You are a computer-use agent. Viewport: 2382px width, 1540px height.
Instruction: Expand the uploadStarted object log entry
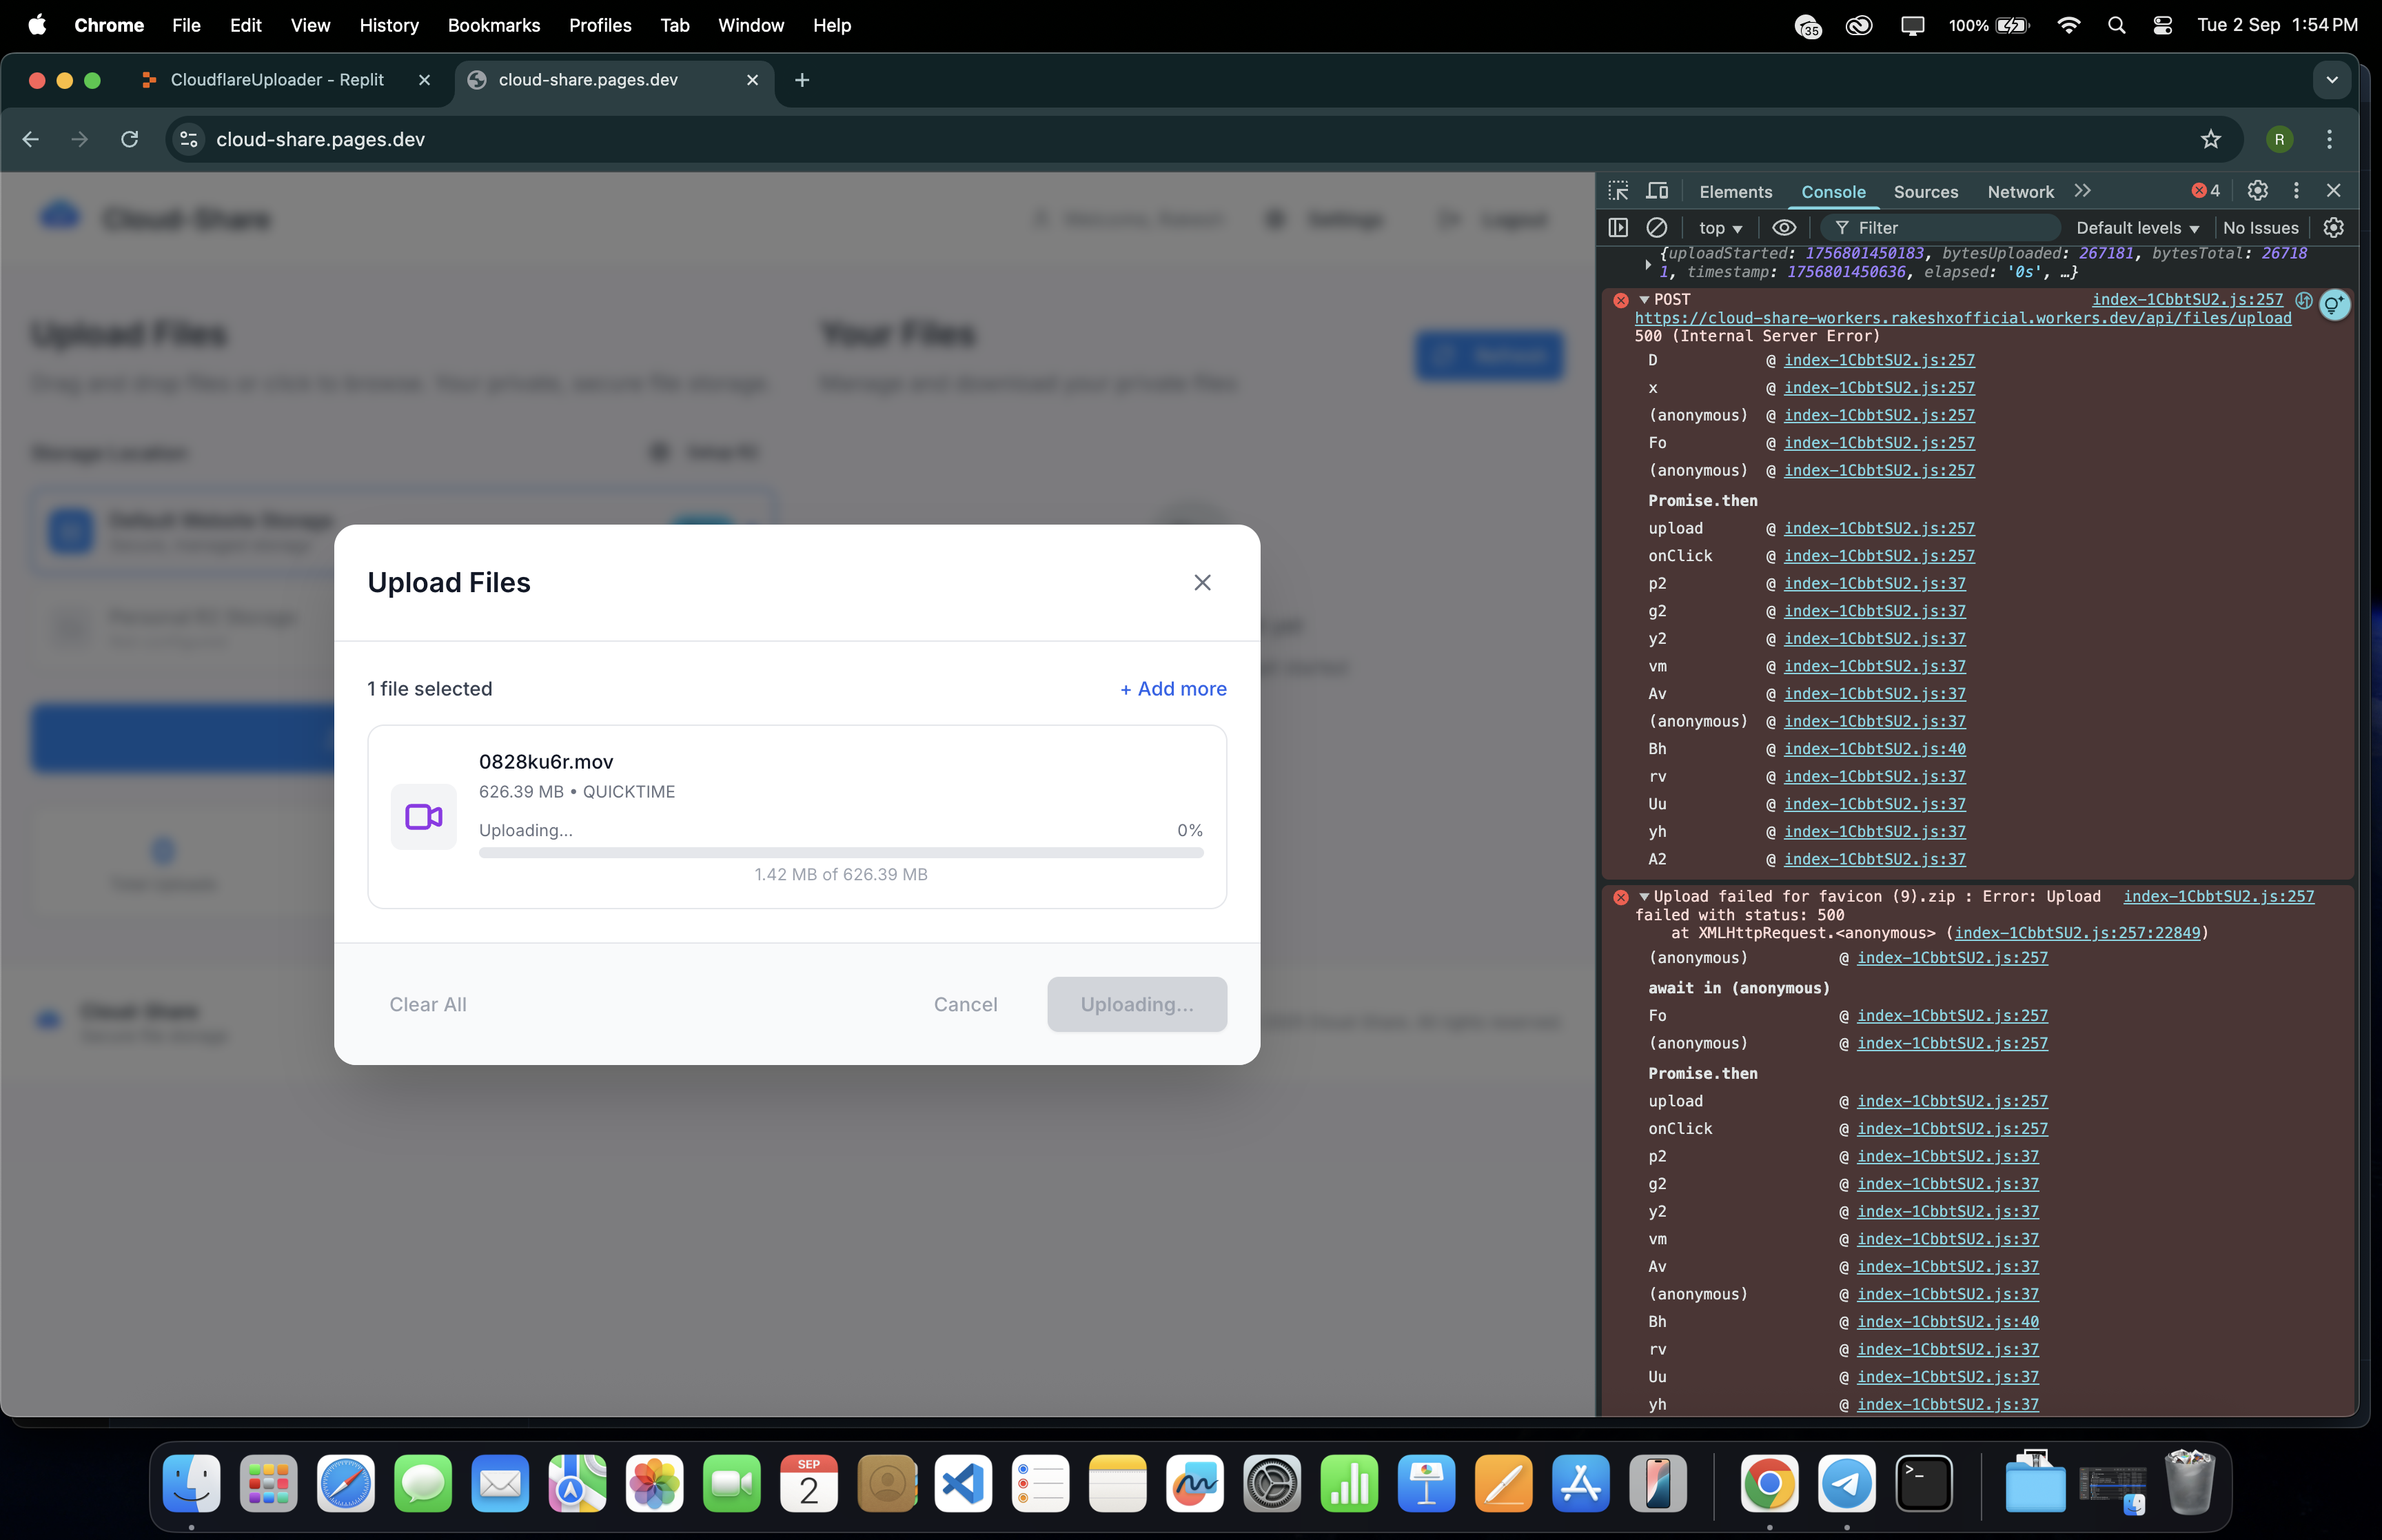pyautogui.click(x=1647, y=264)
